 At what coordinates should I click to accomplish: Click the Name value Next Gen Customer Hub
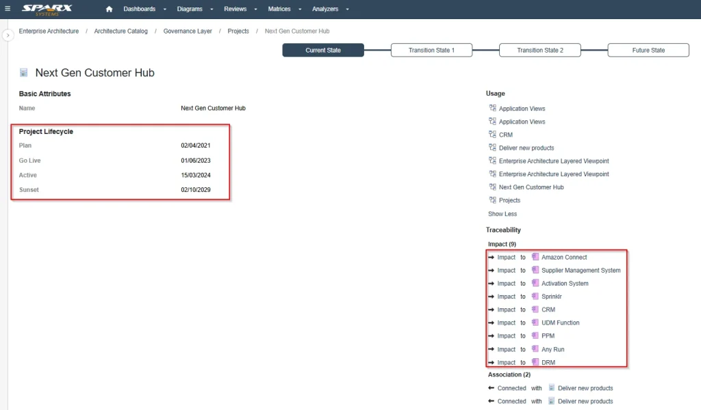pyautogui.click(x=214, y=108)
